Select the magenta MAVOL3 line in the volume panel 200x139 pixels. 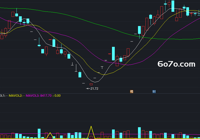point(100,134)
